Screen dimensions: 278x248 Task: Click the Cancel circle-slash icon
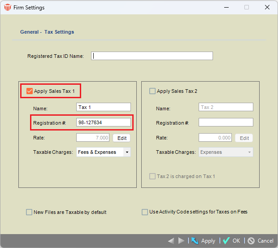point(251,241)
